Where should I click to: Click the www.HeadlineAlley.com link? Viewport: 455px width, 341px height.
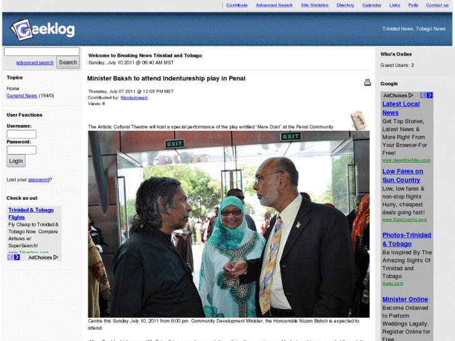pos(406,160)
